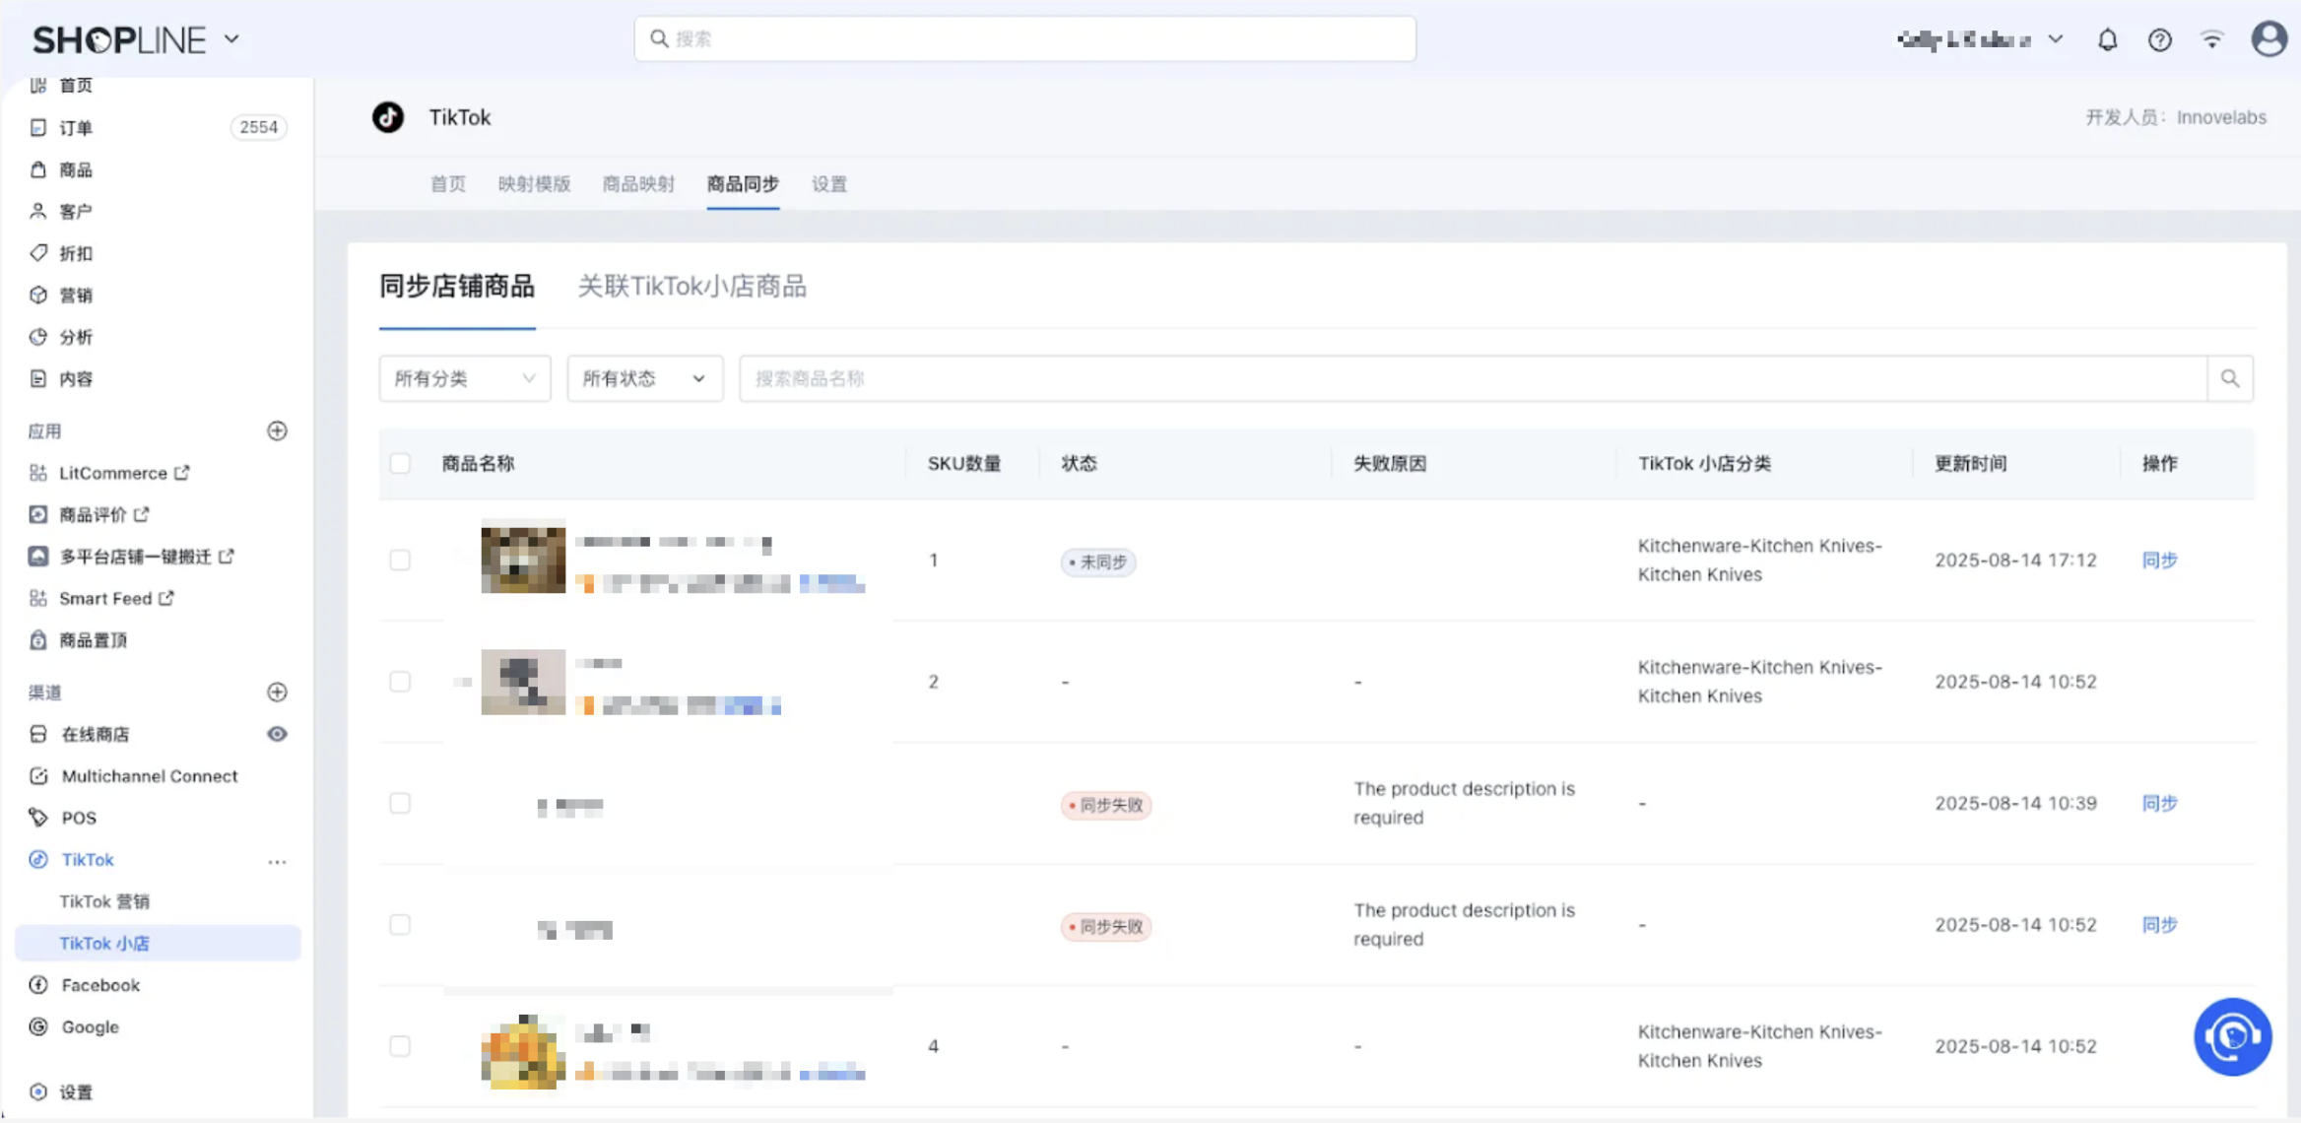Expand the 所有状态 status dropdown
The image size is (2301, 1123).
pyautogui.click(x=644, y=378)
